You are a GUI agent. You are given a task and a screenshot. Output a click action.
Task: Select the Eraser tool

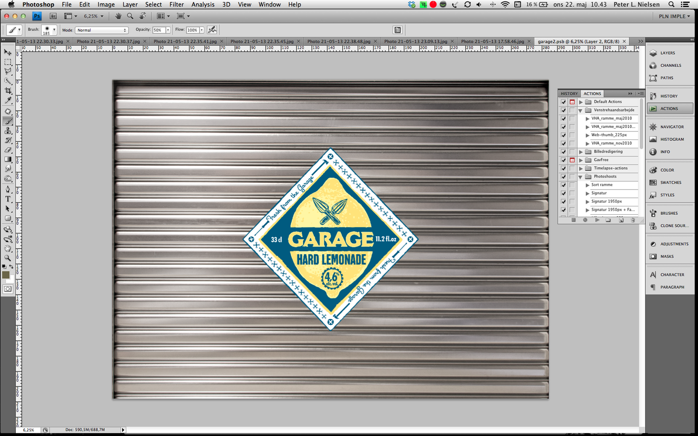point(8,150)
